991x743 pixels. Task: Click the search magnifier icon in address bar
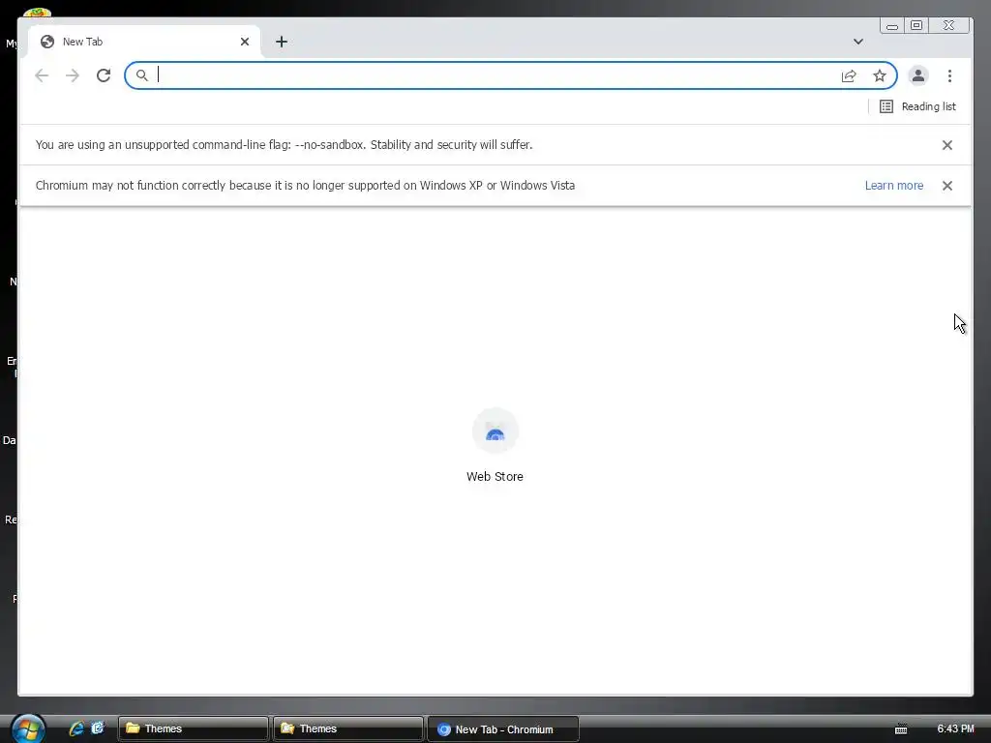point(142,75)
